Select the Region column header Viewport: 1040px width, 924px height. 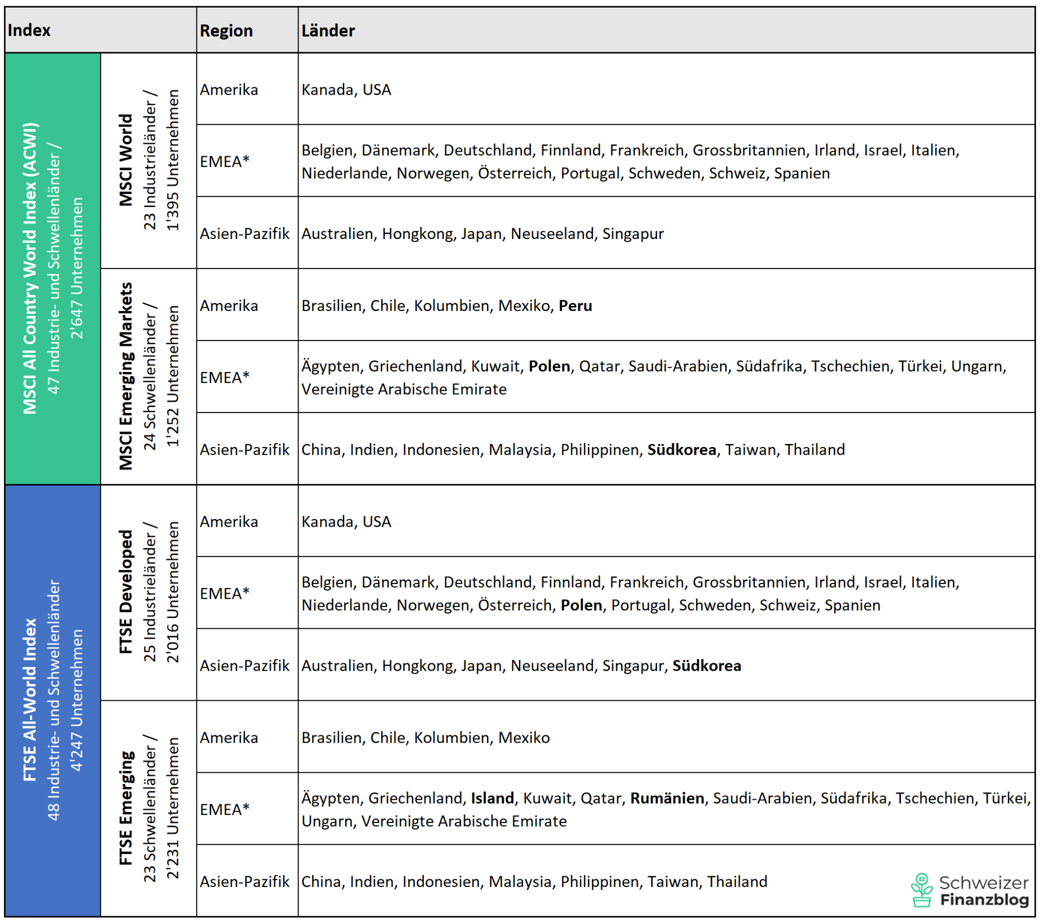226,30
